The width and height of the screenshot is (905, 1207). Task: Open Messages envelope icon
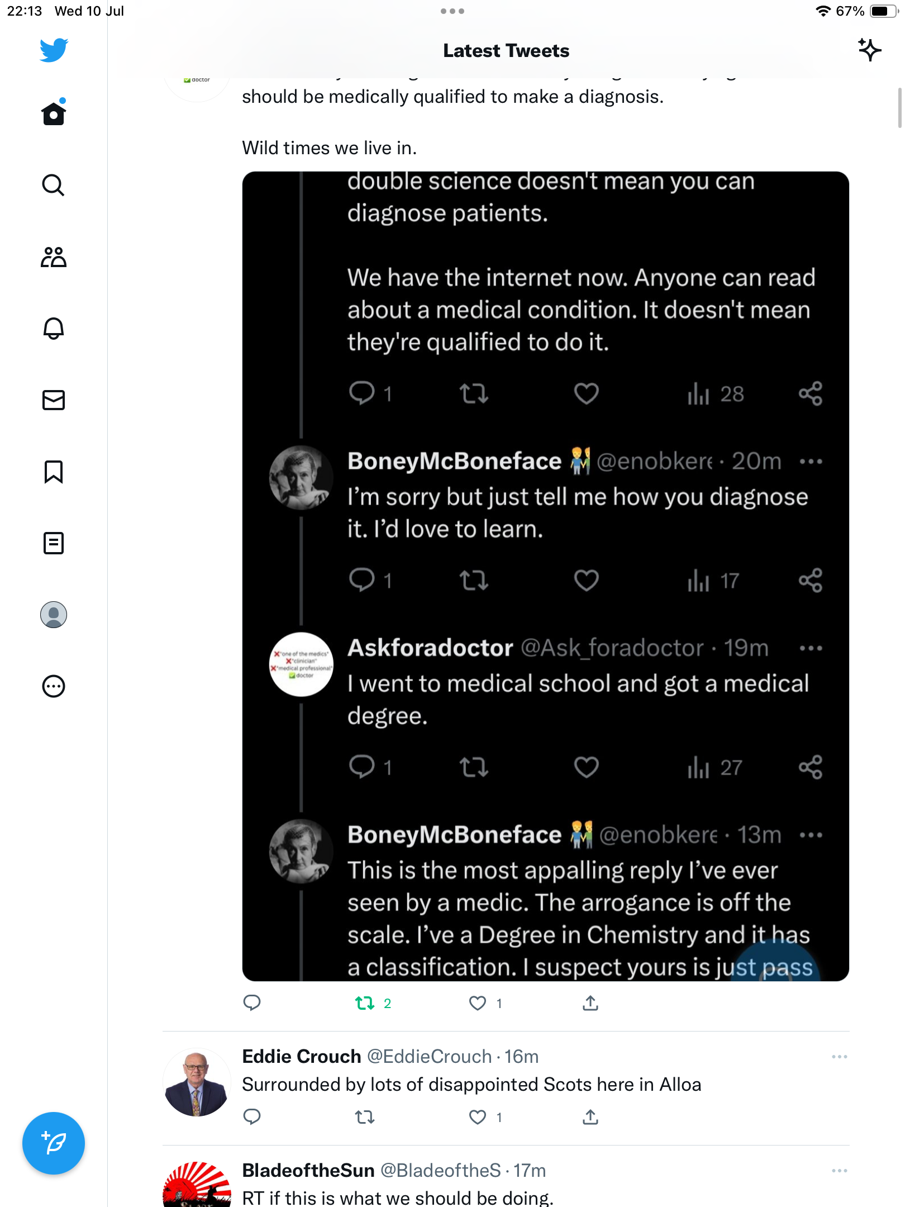pyautogui.click(x=54, y=400)
